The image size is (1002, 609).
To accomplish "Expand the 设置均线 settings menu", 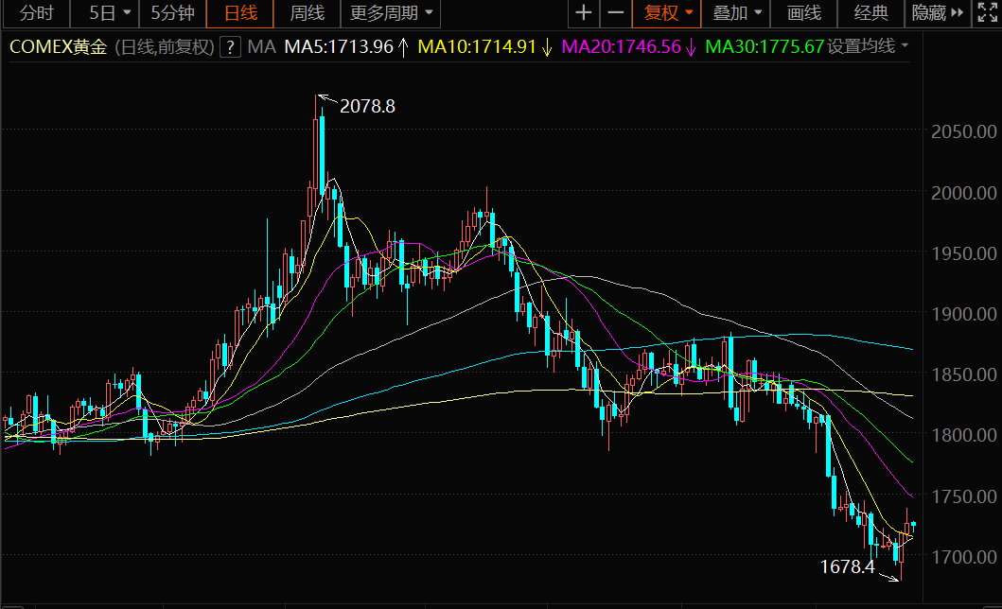I will pyautogui.click(x=868, y=47).
